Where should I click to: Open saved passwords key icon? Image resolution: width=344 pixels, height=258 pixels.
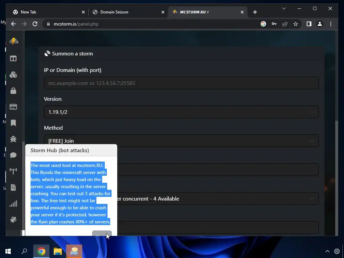(x=274, y=24)
